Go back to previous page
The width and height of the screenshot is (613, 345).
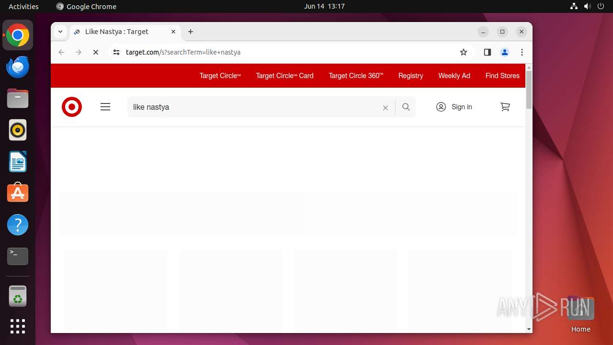(x=61, y=52)
